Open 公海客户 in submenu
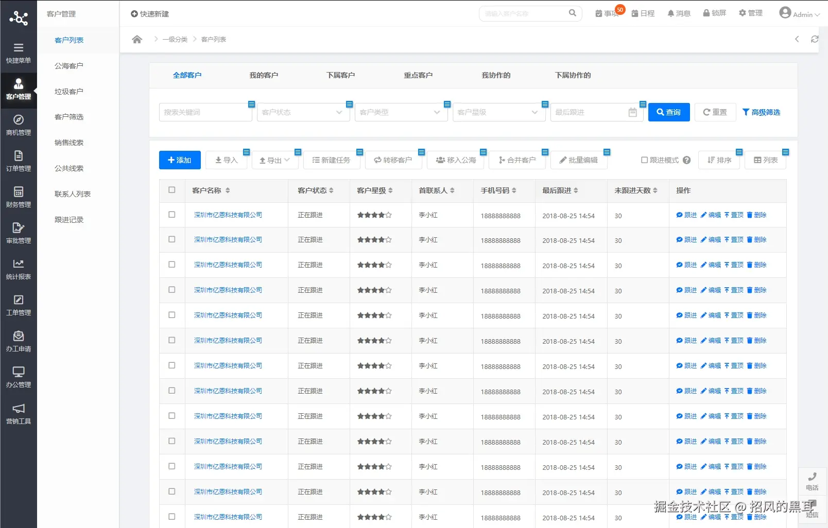 (69, 66)
